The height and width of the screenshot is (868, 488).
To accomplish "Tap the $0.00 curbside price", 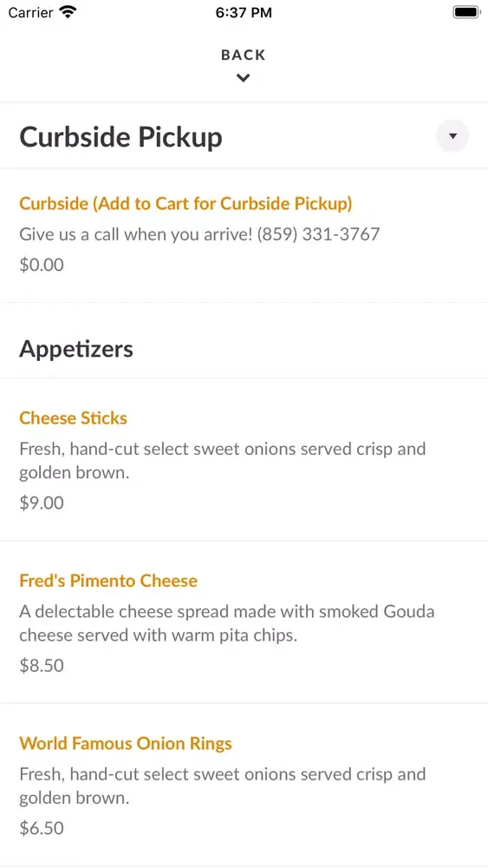I will [x=42, y=265].
